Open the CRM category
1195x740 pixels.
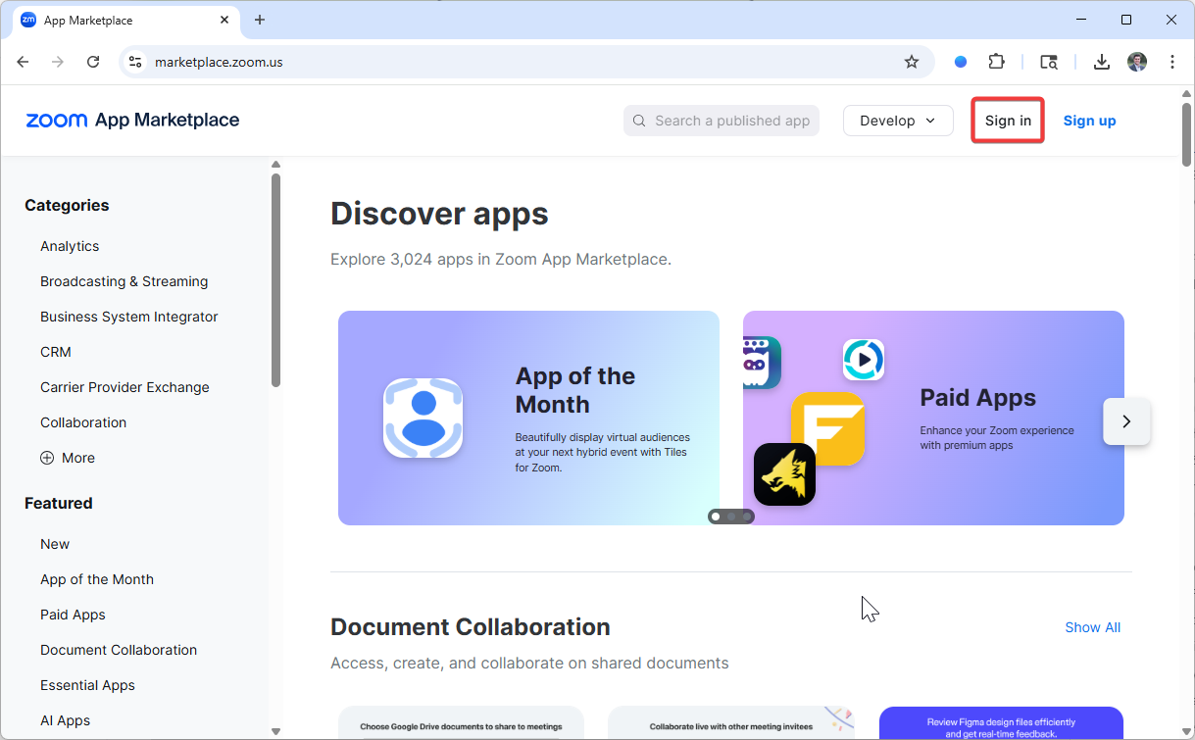coord(56,352)
